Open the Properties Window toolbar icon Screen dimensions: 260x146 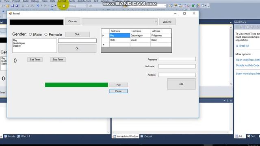(175, 6)
